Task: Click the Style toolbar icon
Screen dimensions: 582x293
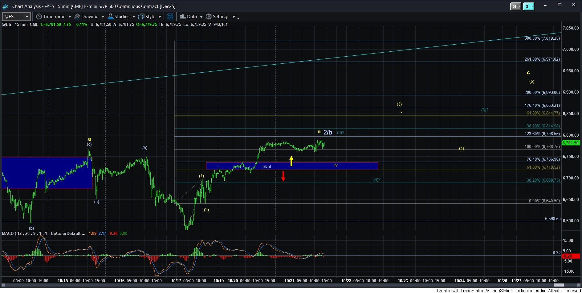Action: 141,17
